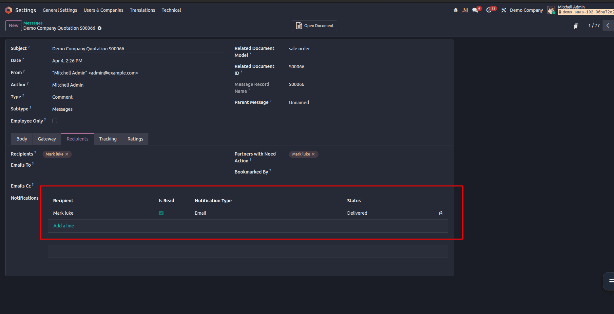Remove Mark luke from Partners with Need Action
614x314 pixels.
point(313,154)
